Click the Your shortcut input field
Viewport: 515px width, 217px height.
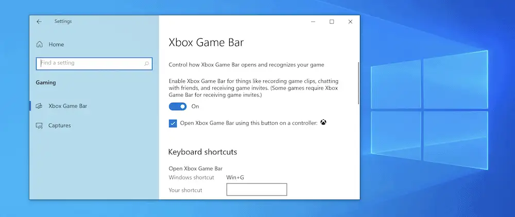tap(256, 189)
